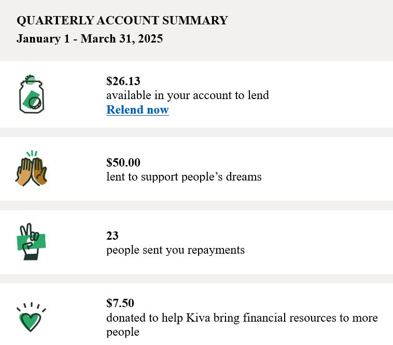393x345 pixels.
Task: Open the Relend now link
Action: click(x=137, y=109)
